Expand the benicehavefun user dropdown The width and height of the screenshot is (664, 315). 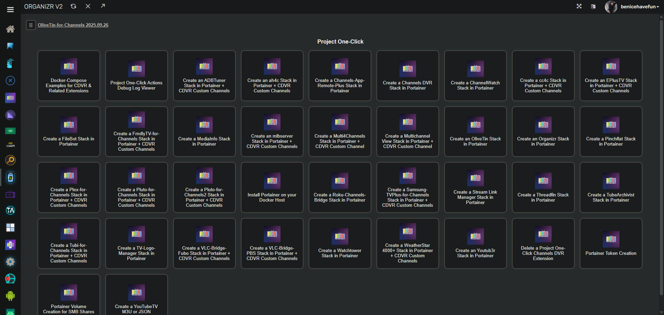(639, 7)
